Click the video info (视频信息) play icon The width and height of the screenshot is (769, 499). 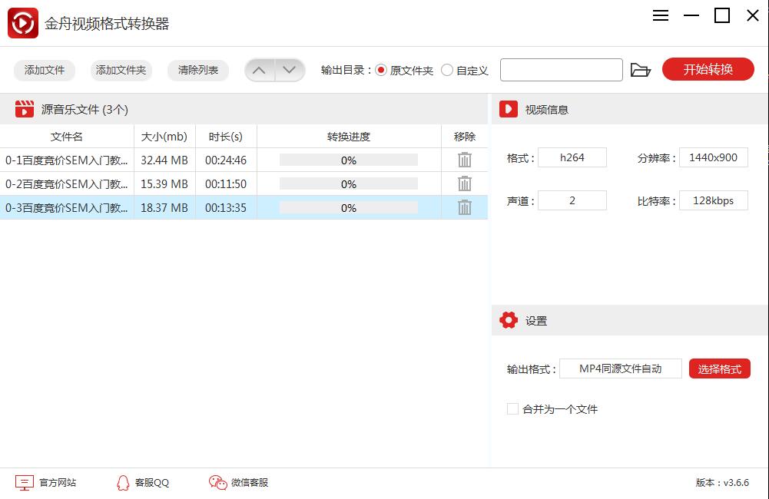coord(509,109)
